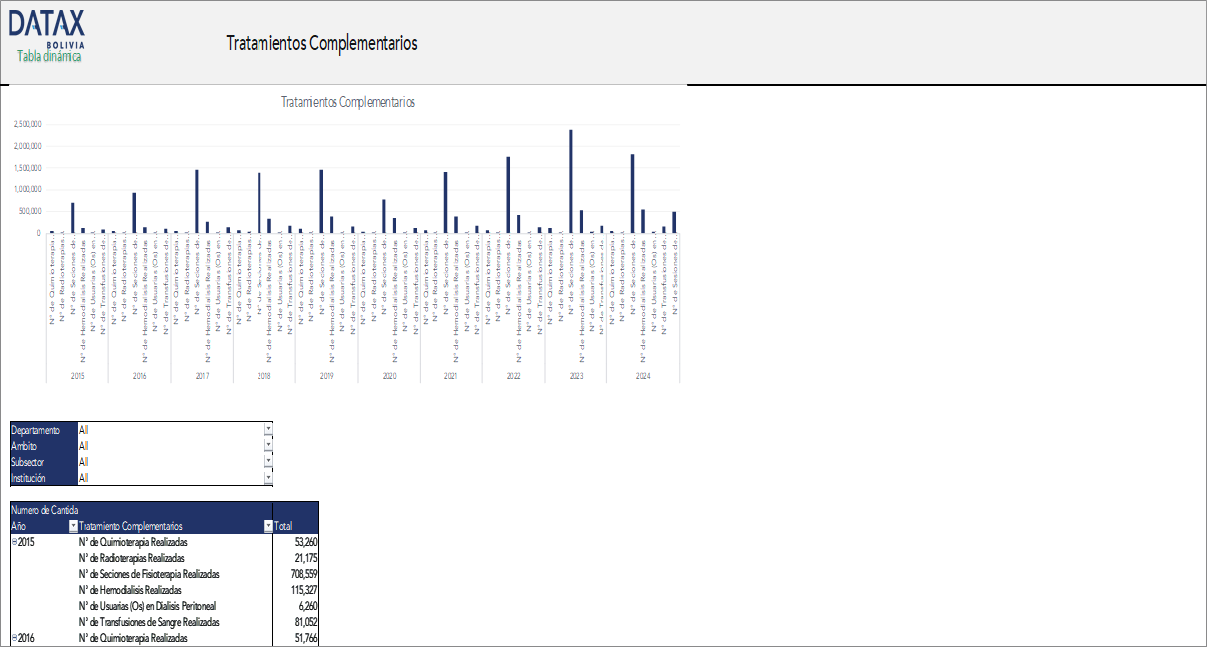
Task: Click the 2020 label on chart axis
Action: tap(389, 376)
